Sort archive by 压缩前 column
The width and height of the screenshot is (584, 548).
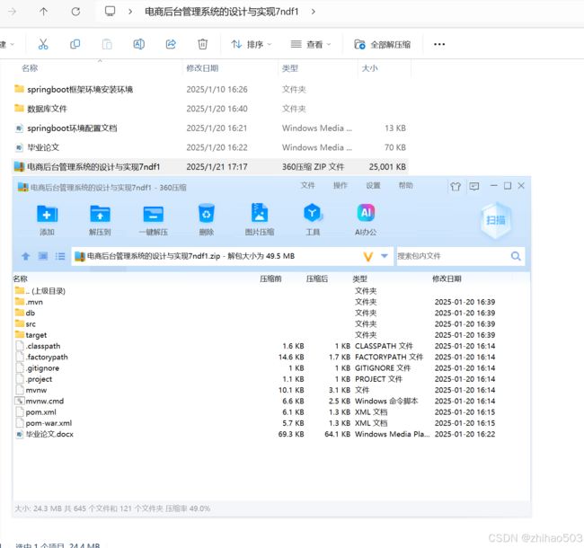[270, 278]
